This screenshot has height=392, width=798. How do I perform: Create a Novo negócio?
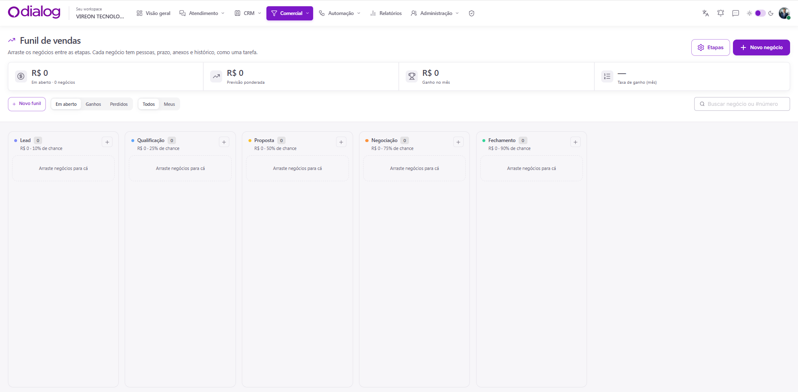point(761,47)
